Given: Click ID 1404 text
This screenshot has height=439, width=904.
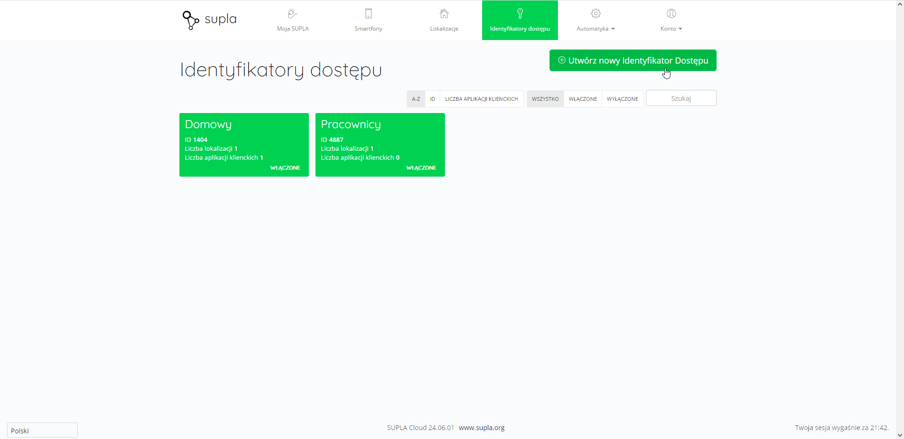Looking at the screenshot, I should click(x=196, y=139).
